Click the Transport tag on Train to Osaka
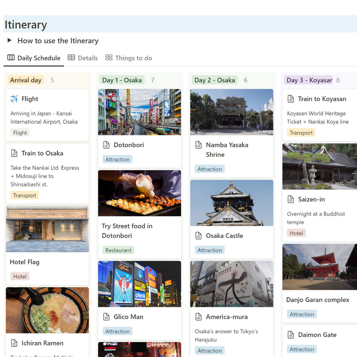 tap(25, 195)
